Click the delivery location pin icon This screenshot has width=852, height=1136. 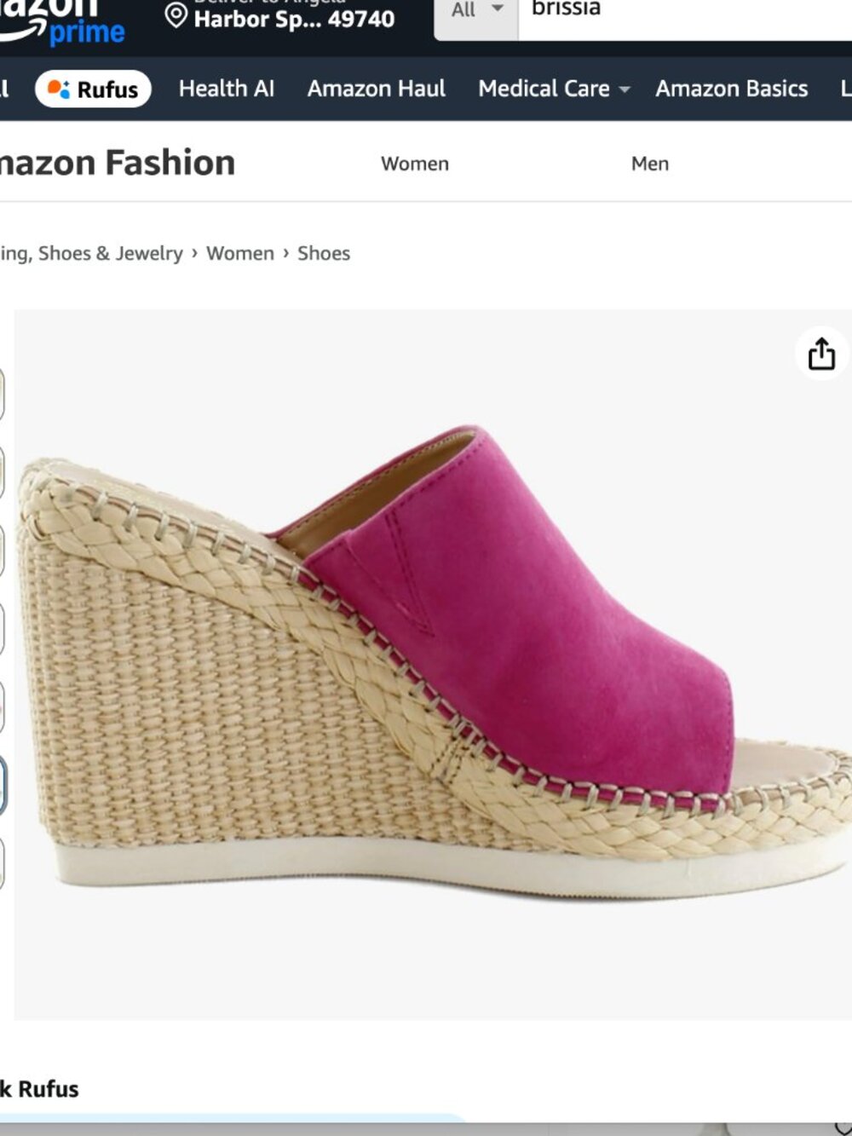coord(176,16)
